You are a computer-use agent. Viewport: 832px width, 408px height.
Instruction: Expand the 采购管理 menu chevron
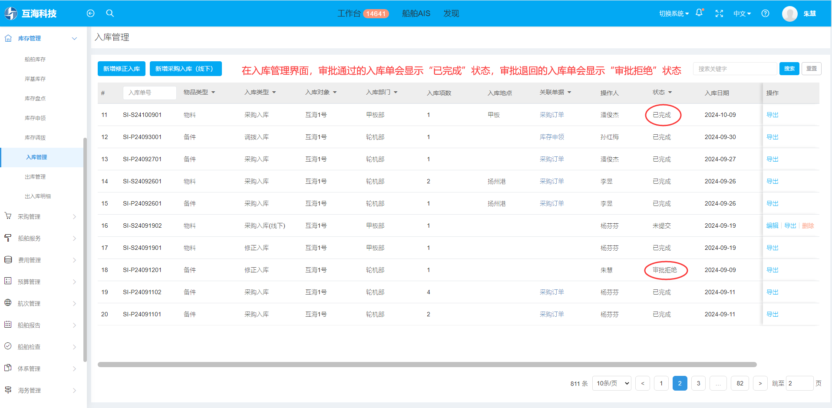tap(74, 216)
